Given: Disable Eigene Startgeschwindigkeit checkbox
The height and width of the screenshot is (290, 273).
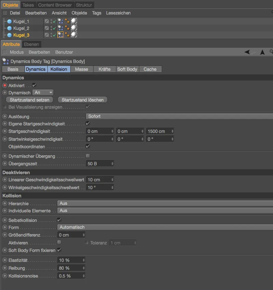Looking at the screenshot, I should (88, 124).
